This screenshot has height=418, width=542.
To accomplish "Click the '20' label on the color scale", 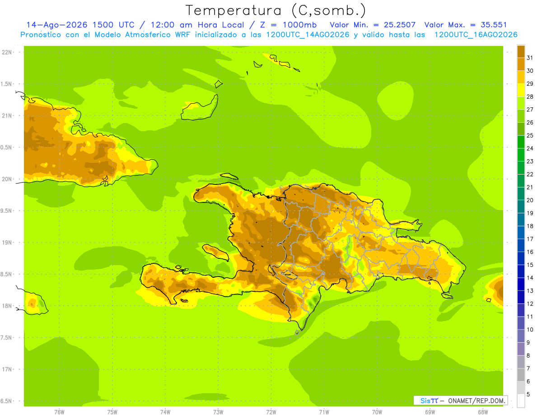I will (x=530, y=200).
